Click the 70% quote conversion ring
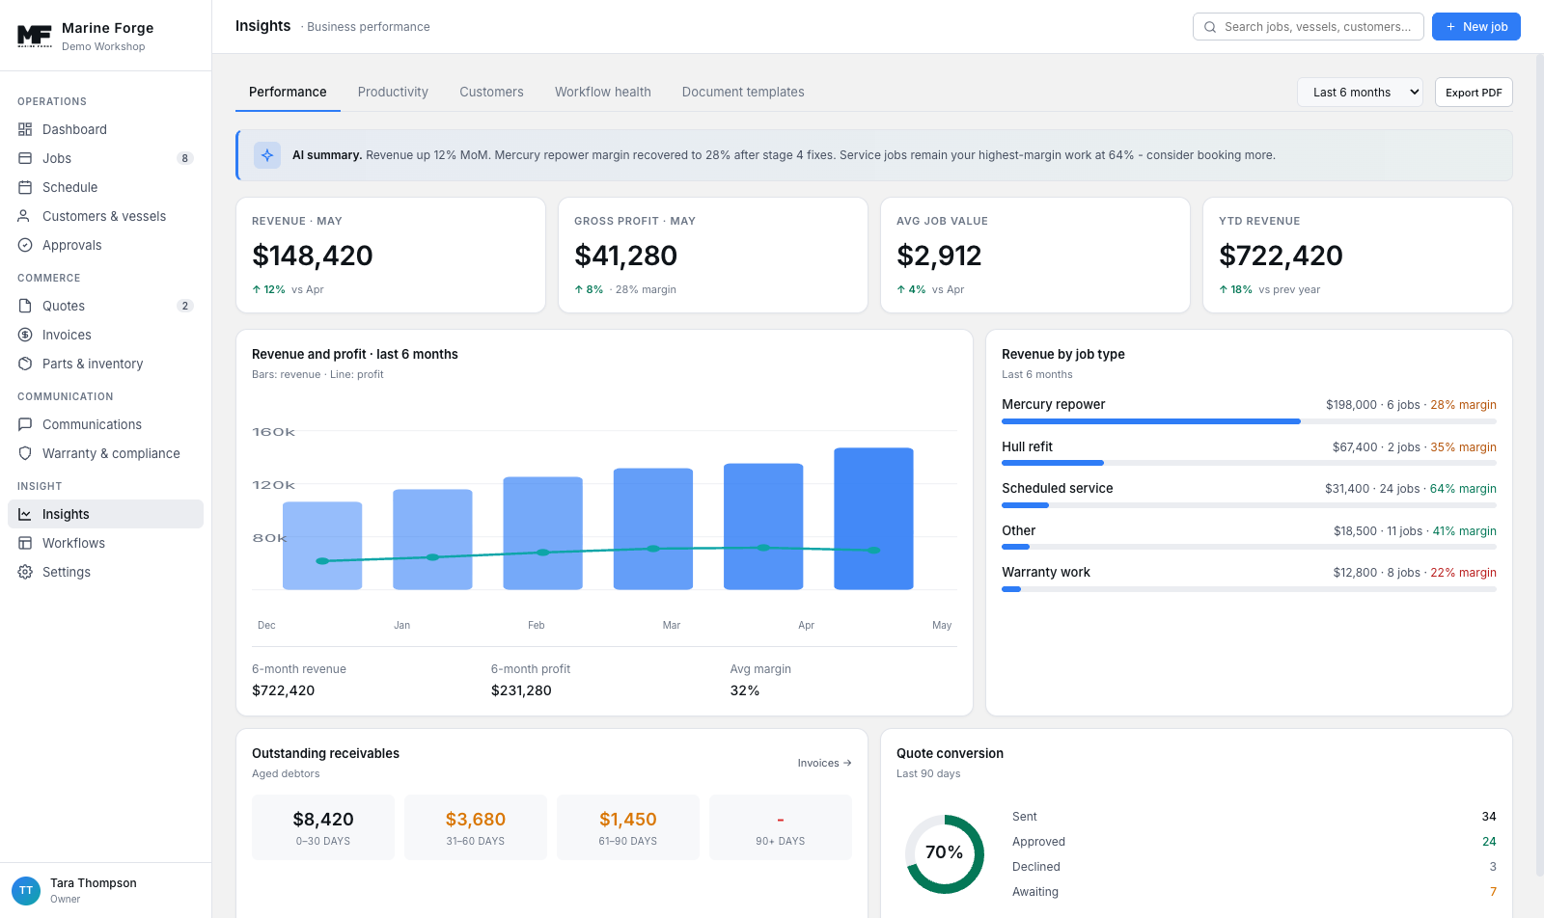Viewport: 1544px width, 918px height. pos(944,853)
